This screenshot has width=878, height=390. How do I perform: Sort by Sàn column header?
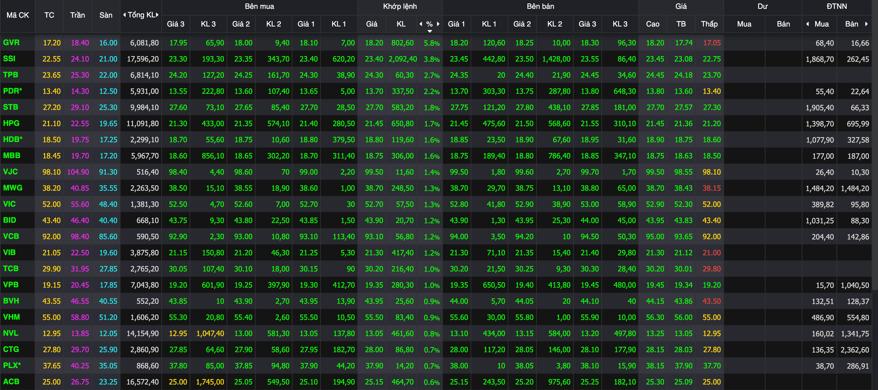(106, 15)
